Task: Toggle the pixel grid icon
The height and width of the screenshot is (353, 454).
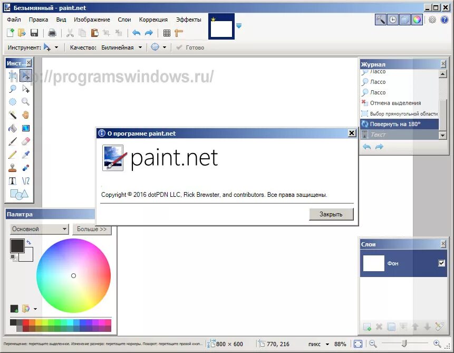Action: 167,33
